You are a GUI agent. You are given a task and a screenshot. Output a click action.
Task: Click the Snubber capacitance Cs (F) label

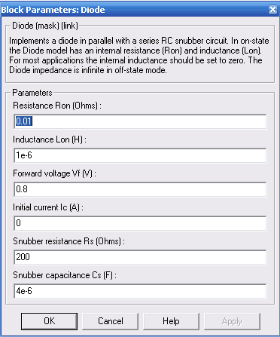[65, 275]
